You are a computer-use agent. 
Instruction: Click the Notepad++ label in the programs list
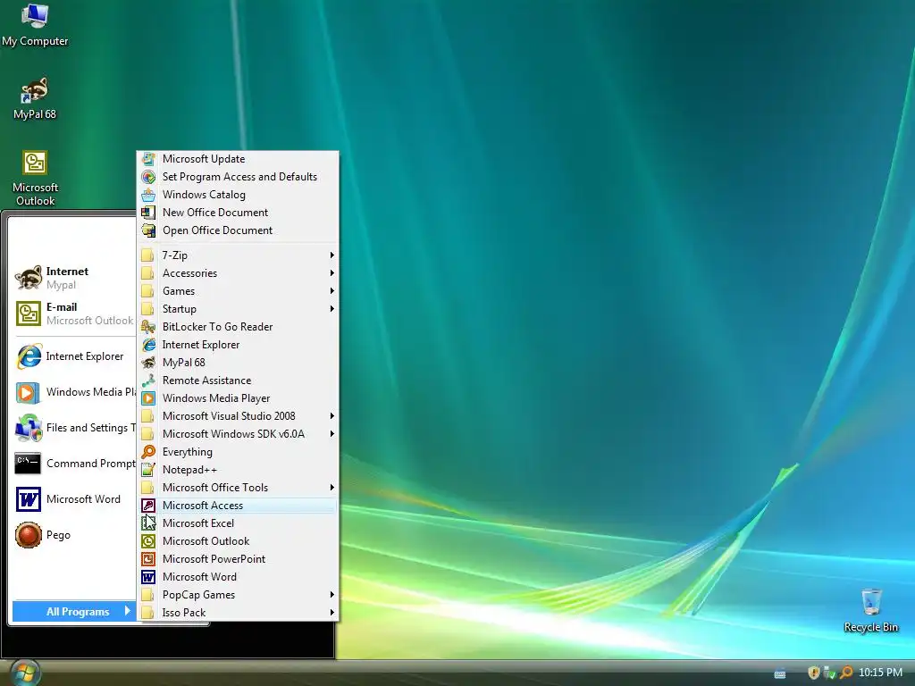(x=189, y=470)
